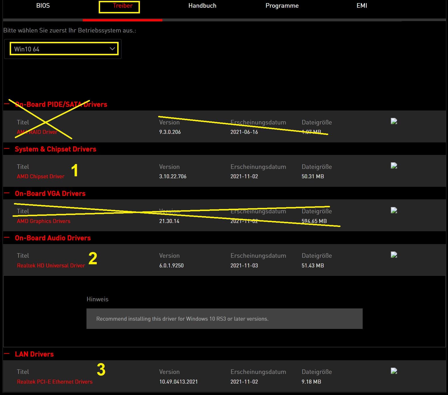Click download icon for AMD Graphics Drivers

click(394, 210)
